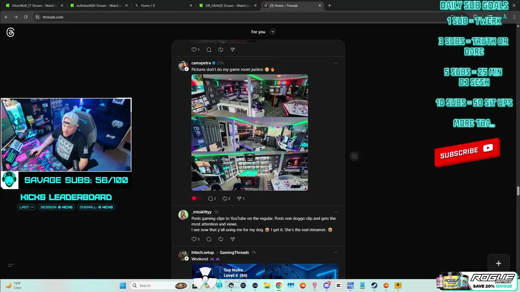
Task: Like the camxpetra game room post
Action: (194, 198)
